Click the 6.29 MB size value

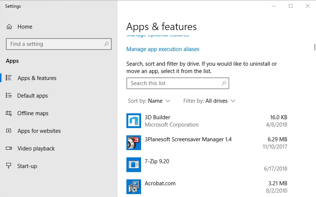(x=277, y=139)
